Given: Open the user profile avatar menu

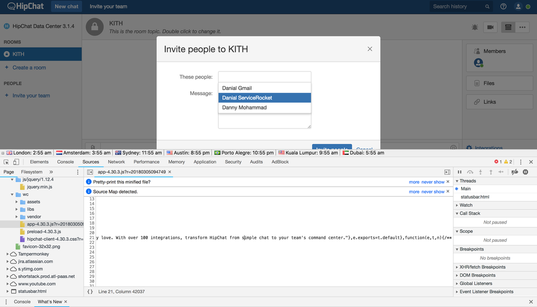Looking at the screenshot, I should [x=518, y=6].
